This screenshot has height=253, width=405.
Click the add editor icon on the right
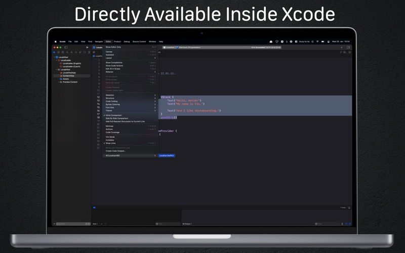pyautogui.click(x=349, y=52)
